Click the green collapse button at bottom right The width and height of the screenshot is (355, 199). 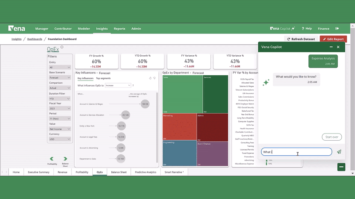(341, 167)
